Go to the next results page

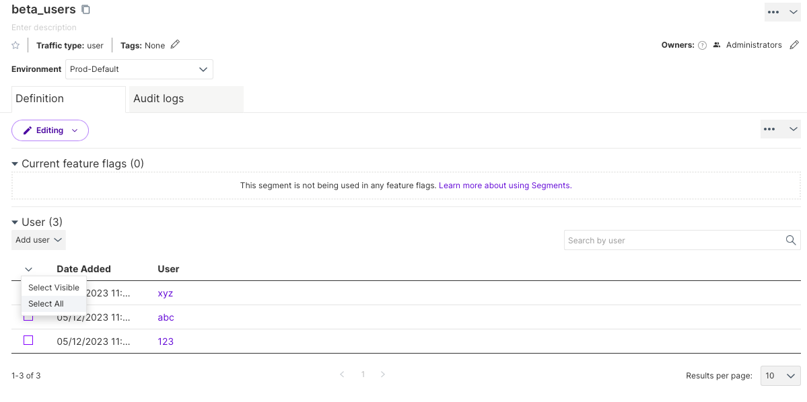point(383,374)
